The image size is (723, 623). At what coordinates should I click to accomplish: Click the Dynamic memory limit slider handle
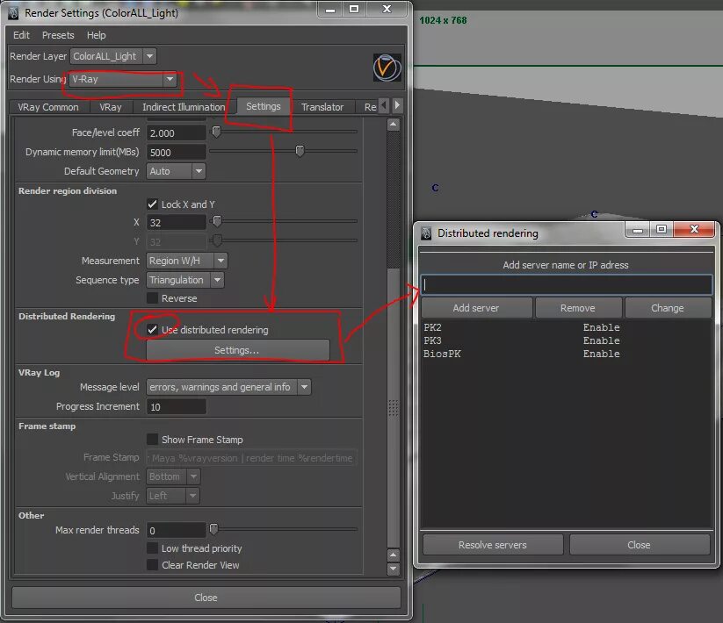(x=300, y=151)
